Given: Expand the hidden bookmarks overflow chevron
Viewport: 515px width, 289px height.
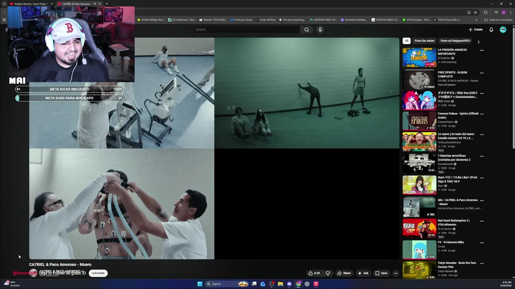Looking at the screenshot, I should tap(476, 20).
